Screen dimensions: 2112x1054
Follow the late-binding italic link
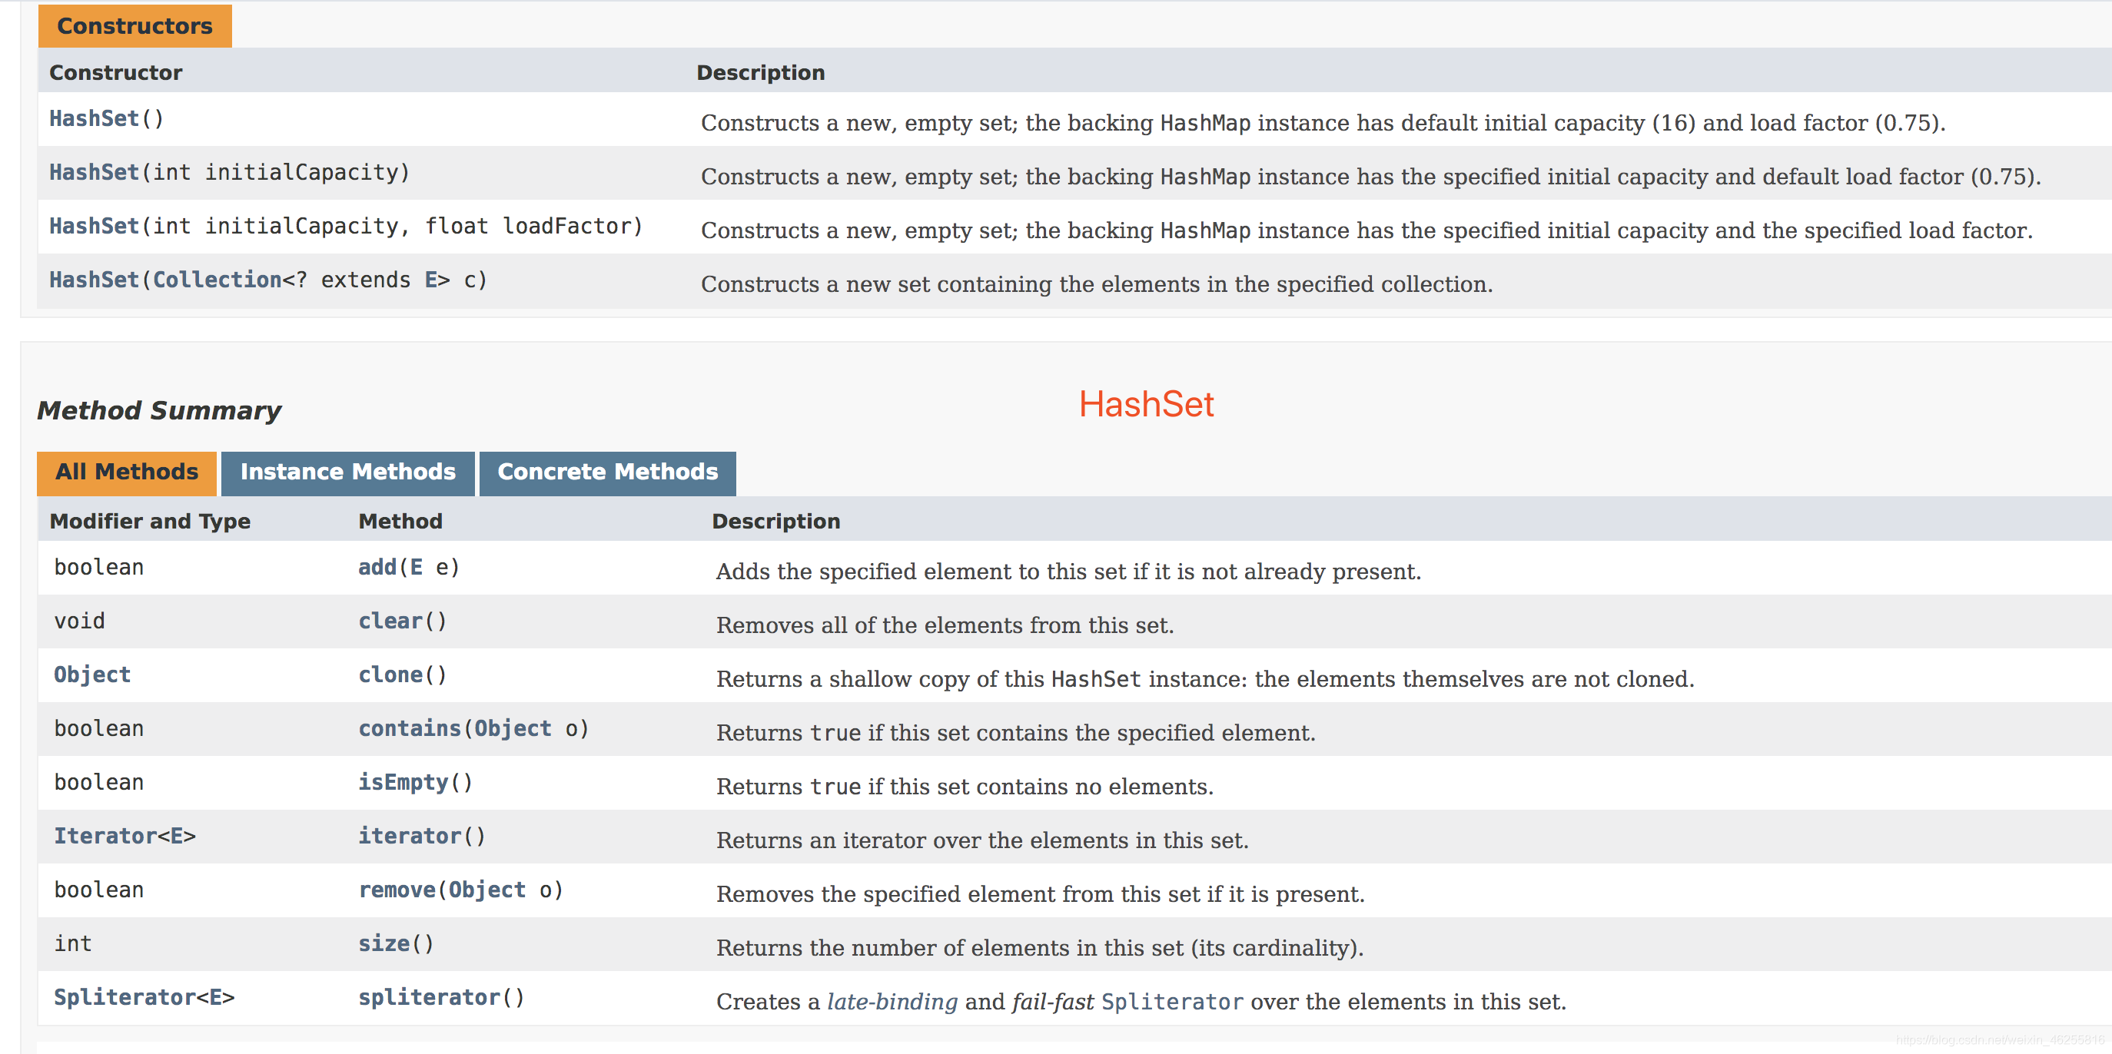click(x=892, y=1002)
